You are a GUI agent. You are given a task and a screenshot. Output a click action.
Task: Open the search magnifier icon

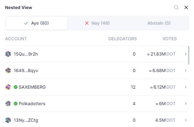pyautogui.click(x=176, y=7)
